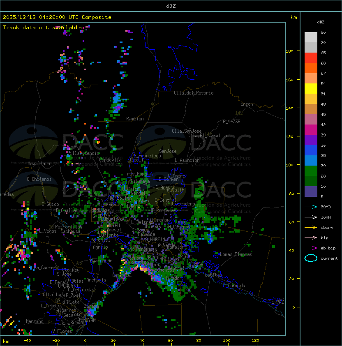
Task: Click the 'L_Asuncion' map label
Action: click(x=187, y=160)
